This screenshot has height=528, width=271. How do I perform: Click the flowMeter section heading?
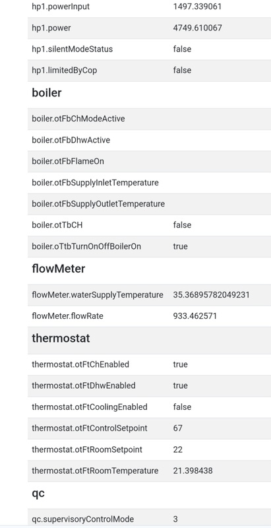tap(59, 269)
